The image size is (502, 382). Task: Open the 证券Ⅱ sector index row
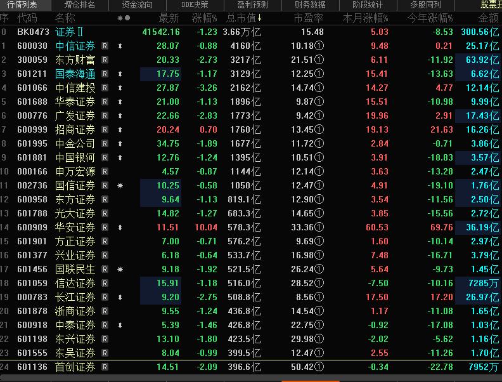(251, 32)
